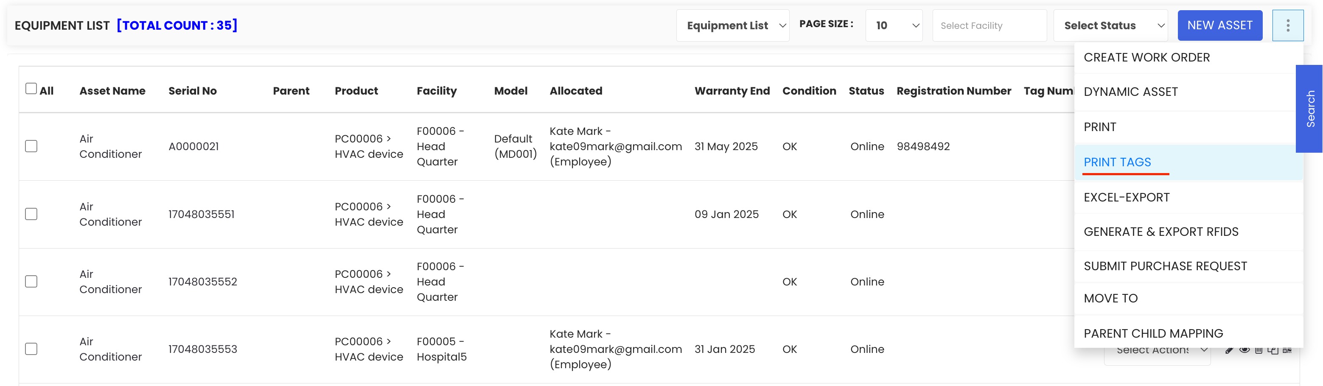The width and height of the screenshot is (1323, 386).
Task: Choose DYNAMIC ASSET from the menu
Action: [x=1188, y=92]
